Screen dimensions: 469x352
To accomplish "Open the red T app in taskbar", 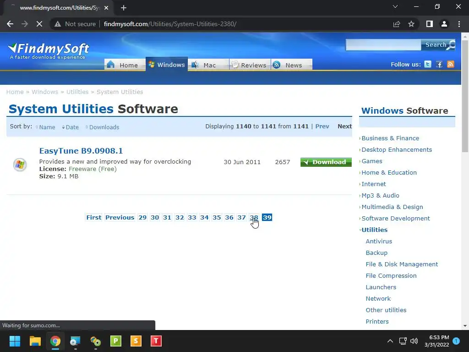I will (156, 341).
